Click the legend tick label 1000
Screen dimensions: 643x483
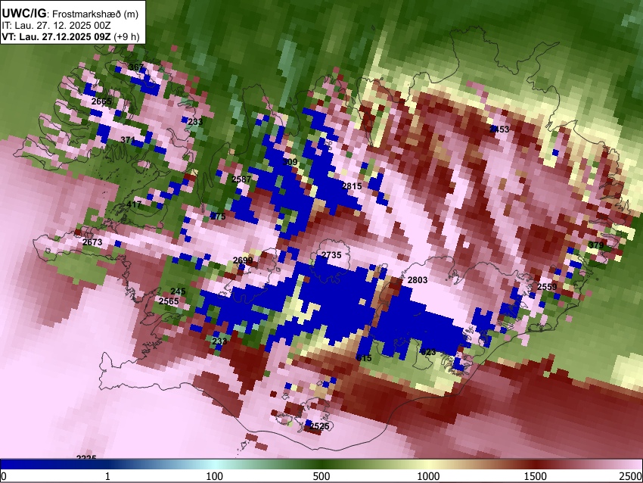(428, 476)
